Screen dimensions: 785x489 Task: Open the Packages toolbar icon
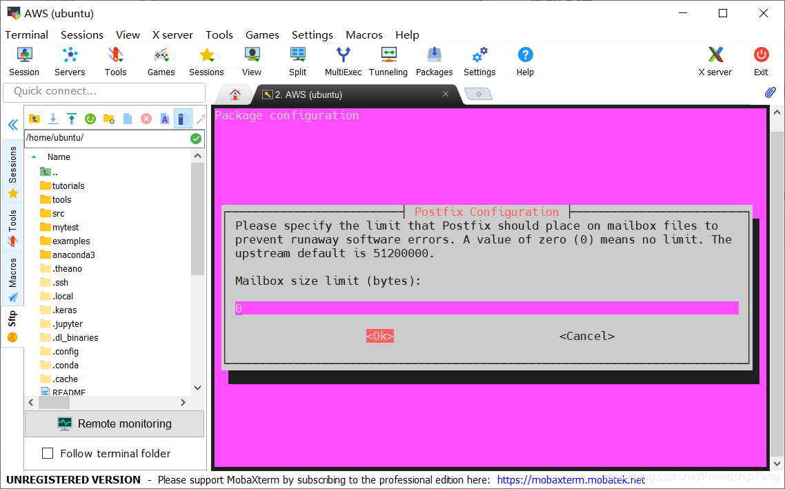[x=434, y=61]
